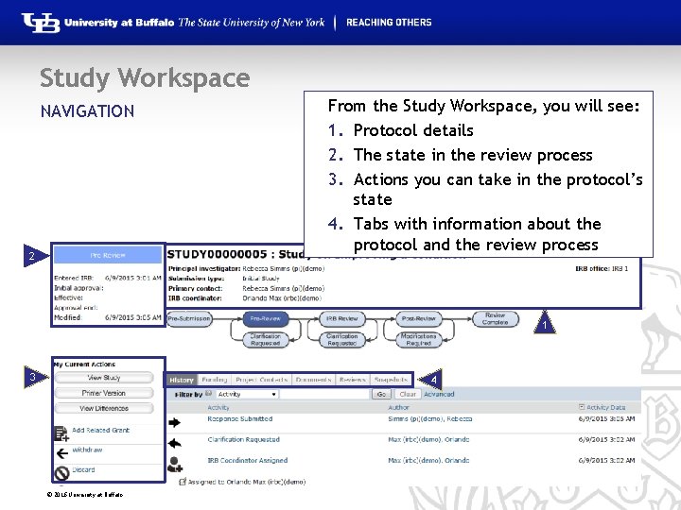
Task: Click the Review Complete workflow state
Action: coord(495,319)
